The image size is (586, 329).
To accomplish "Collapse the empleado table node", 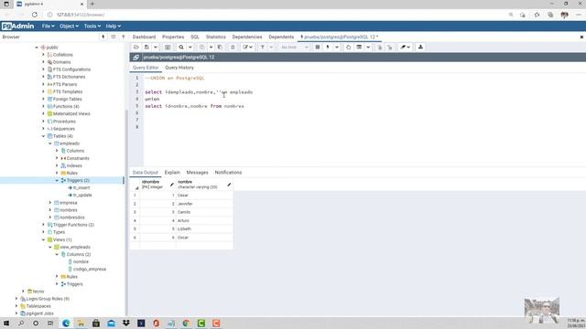I will point(50,143).
